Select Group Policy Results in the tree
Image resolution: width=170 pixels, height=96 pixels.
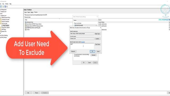click(x=3, y=37)
